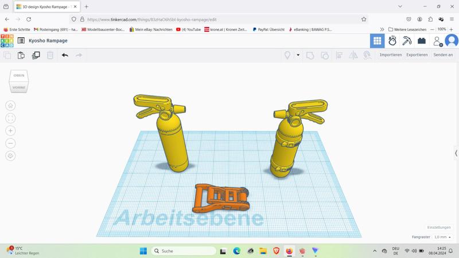Open the design list icon beside title
This screenshot has width=459, height=258.
(21, 41)
